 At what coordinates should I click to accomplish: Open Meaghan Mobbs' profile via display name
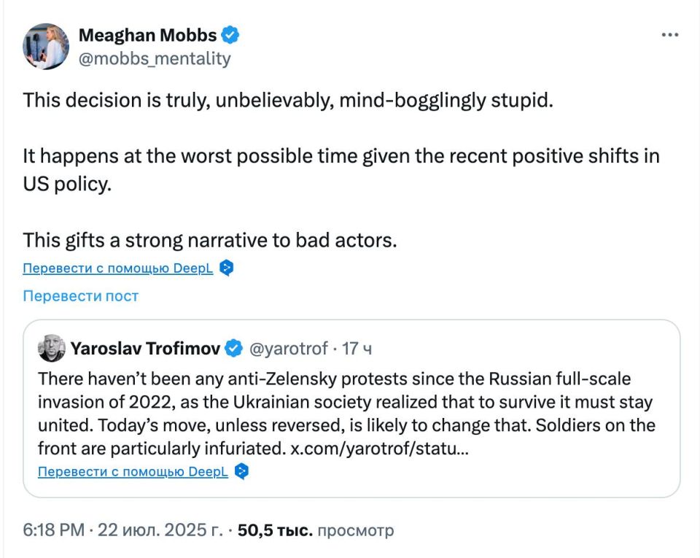(147, 35)
